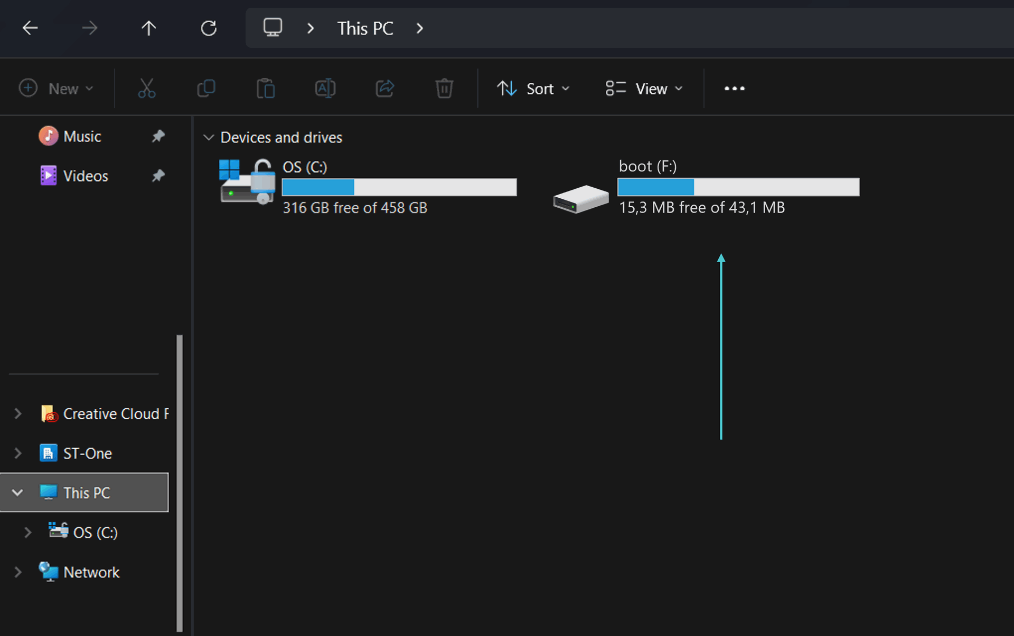
Task: Refresh the current folder view
Action: (x=209, y=28)
